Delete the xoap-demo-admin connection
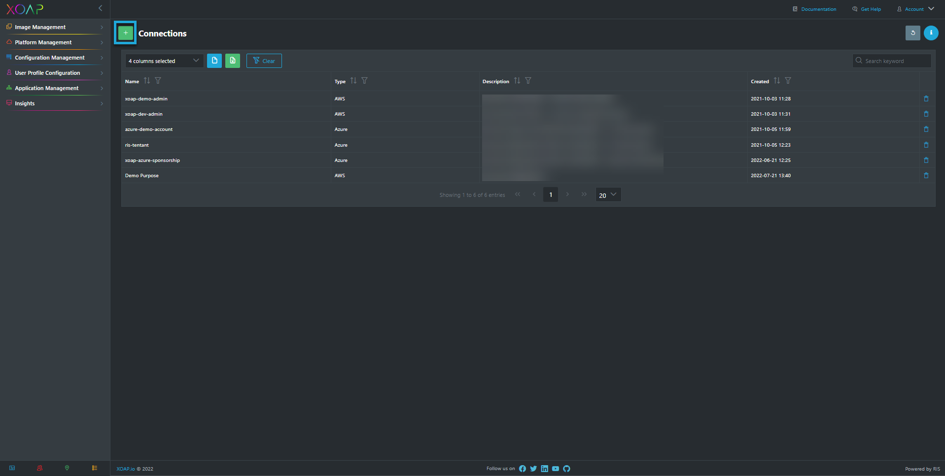 926,98
